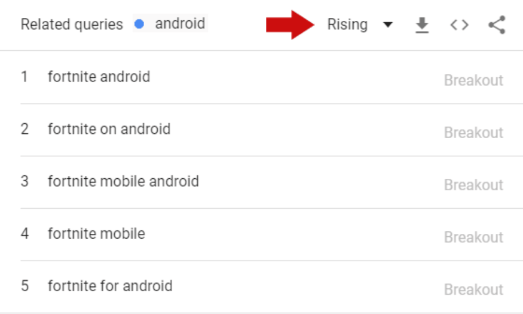Download related queries as CSV
This screenshot has width=523, height=314.
(x=422, y=25)
